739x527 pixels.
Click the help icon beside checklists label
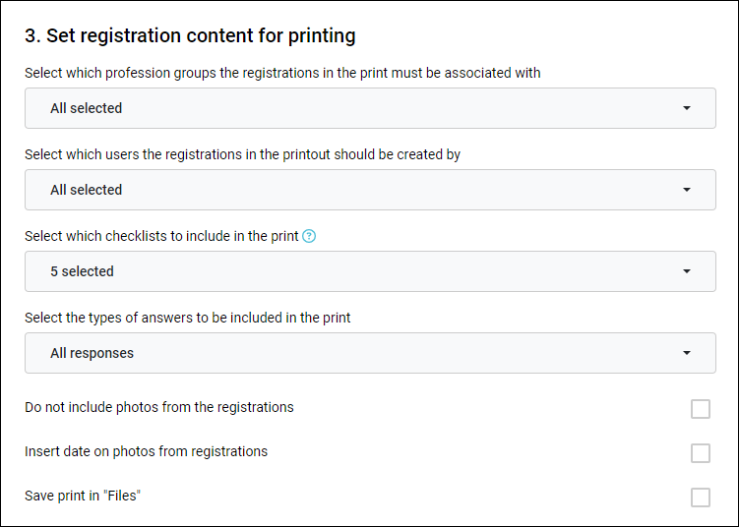(x=309, y=236)
